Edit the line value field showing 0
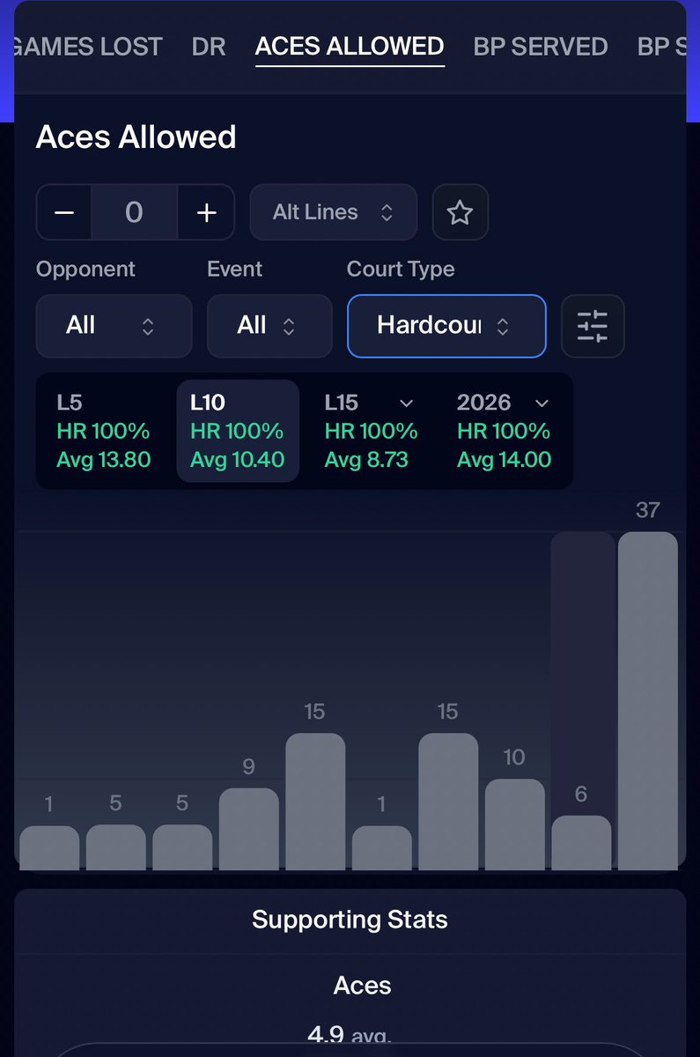 (134, 212)
